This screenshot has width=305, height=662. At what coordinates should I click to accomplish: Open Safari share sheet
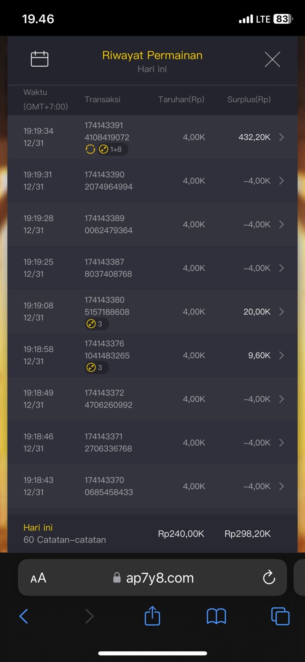152,616
